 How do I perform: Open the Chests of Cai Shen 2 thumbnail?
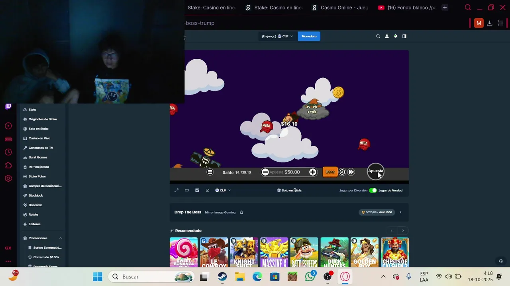coord(395,252)
